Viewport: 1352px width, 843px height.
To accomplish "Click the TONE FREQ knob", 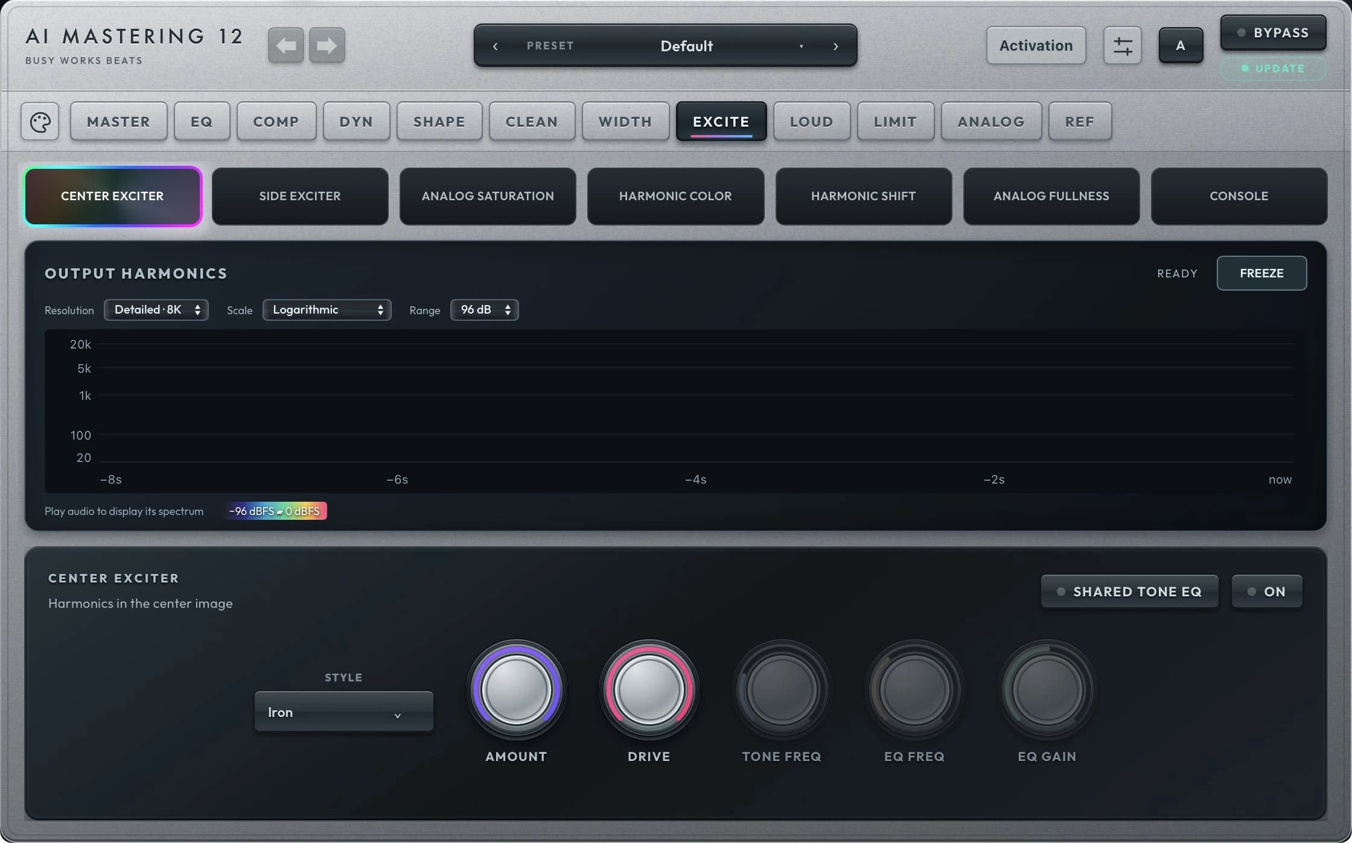I will pyautogui.click(x=782, y=689).
